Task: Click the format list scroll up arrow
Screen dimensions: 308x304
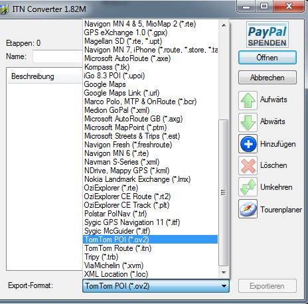Action: 224,25
